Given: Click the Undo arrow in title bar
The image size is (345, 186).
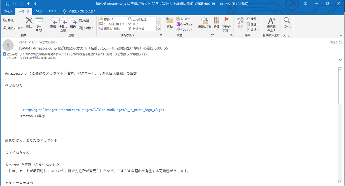Looking at the screenshot, I should [x=14, y=3].
